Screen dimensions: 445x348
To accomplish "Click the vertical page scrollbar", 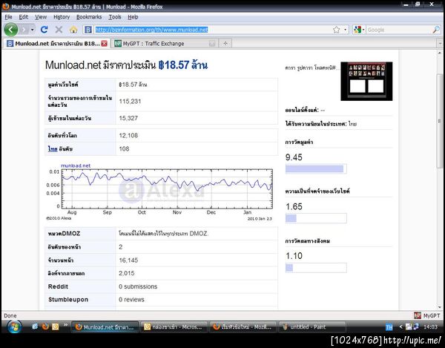I will 440,121.
